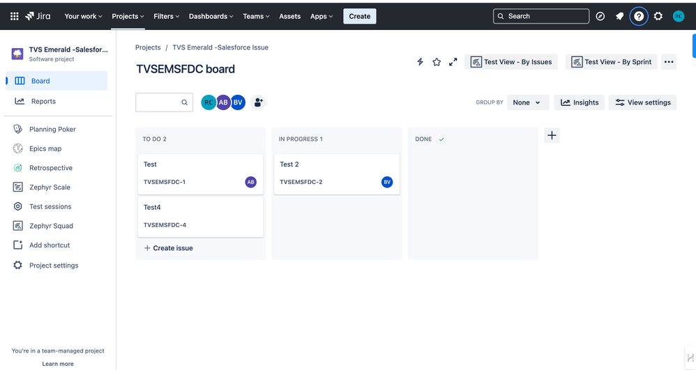
Task: Open the Group By None dropdown
Action: click(x=528, y=102)
